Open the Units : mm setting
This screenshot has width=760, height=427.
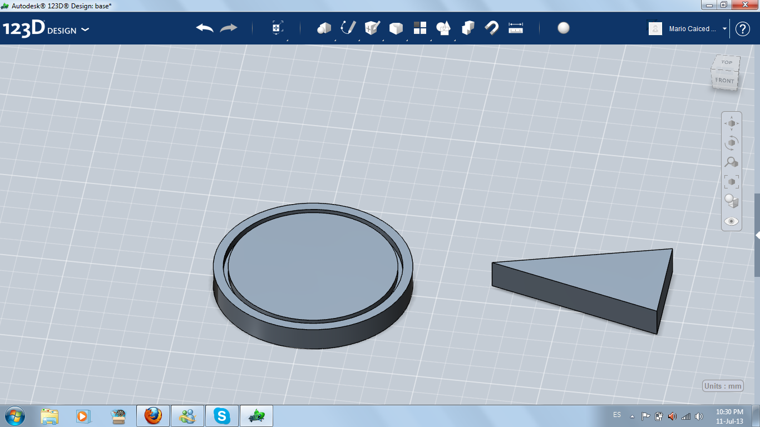click(723, 386)
